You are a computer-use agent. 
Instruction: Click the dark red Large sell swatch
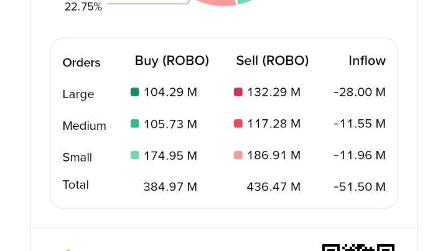pos(238,92)
